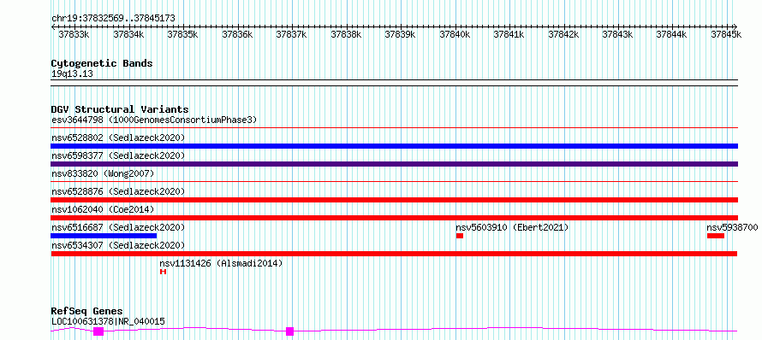Click the 37836k ruler tick label
The image size is (762, 340).
tap(237, 34)
